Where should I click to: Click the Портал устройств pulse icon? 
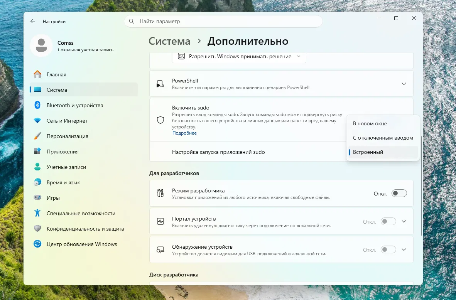[x=160, y=221]
